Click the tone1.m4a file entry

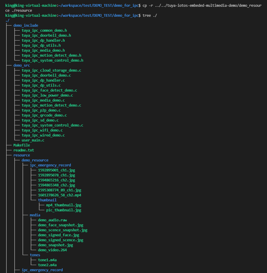click(x=47, y=260)
